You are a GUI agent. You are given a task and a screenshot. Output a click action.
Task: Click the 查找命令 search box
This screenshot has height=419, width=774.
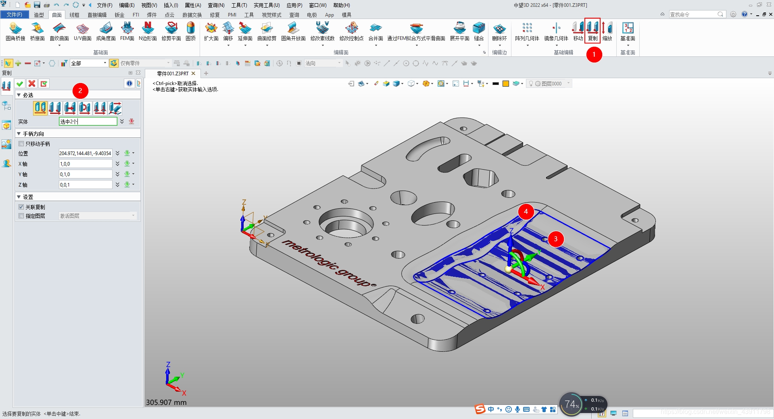tap(697, 14)
